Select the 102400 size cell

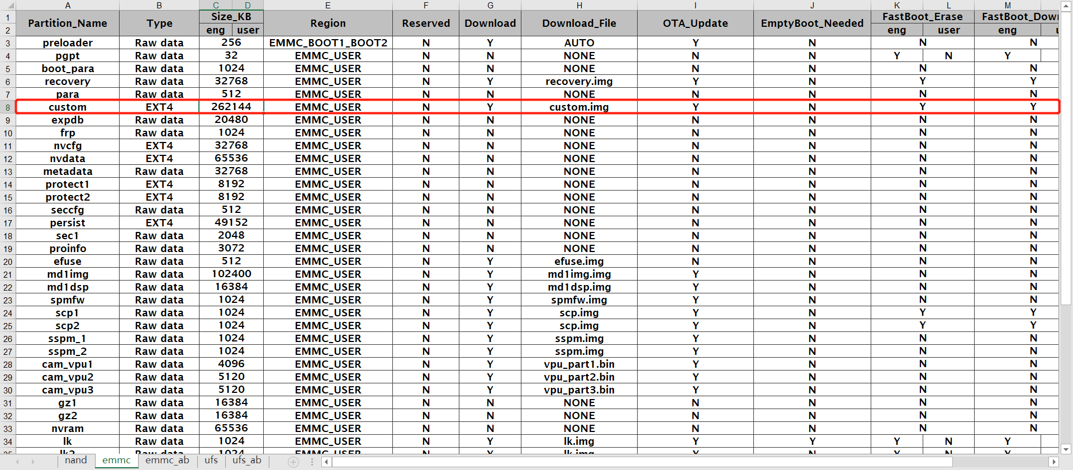(x=231, y=274)
